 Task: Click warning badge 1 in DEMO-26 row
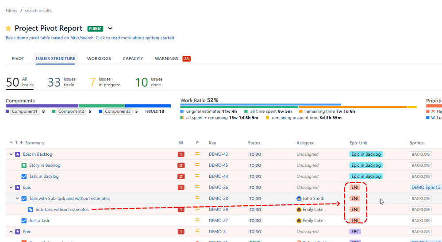point(181,187)
